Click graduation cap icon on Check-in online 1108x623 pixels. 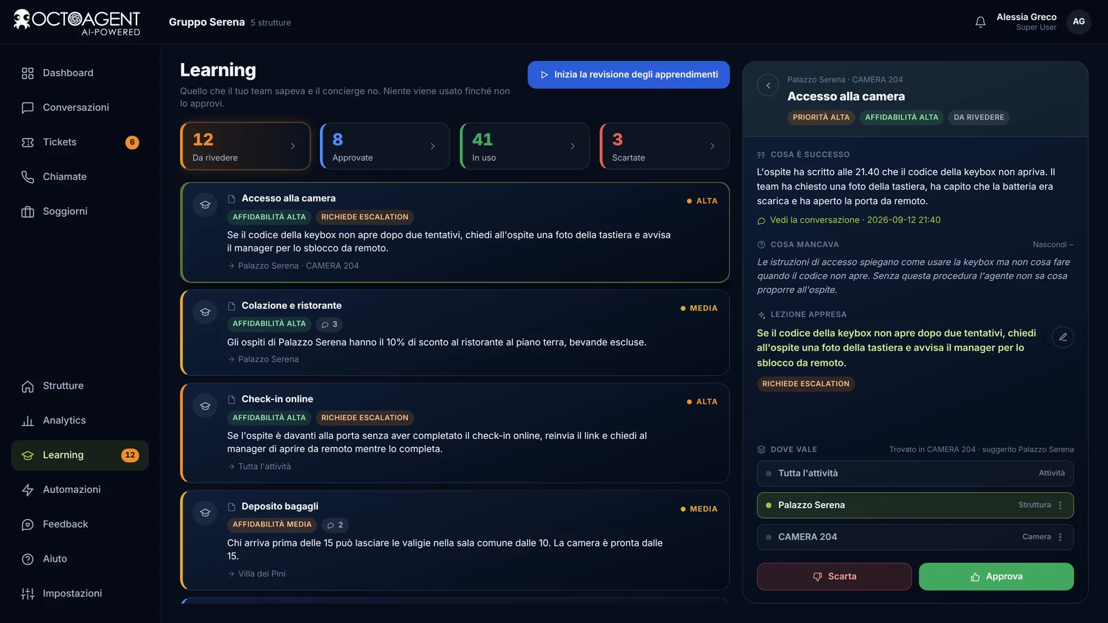click(x=205, y=406)
